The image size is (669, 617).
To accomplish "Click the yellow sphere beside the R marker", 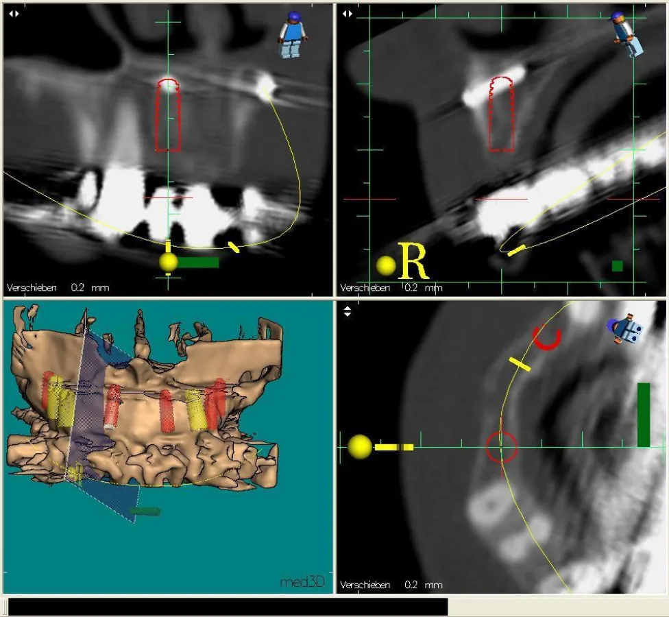I will click(x=386, y=265).
